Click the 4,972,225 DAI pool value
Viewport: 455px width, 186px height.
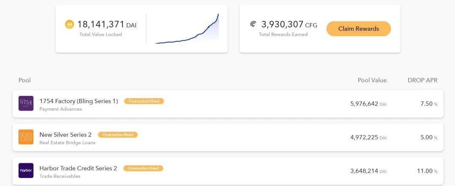tap(368, 137)
